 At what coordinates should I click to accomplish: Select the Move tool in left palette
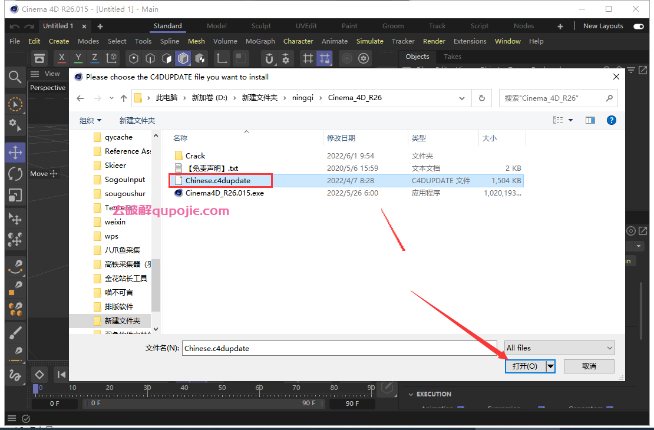click(15, 153)
